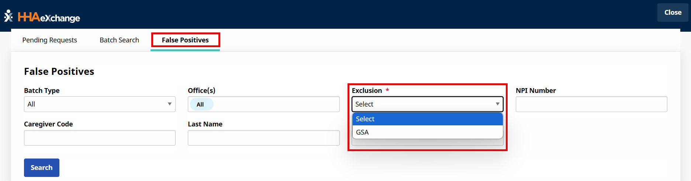Screen dimensions: 691x181
Task: Click the Exclusion Select combo box
Action: 421,104
